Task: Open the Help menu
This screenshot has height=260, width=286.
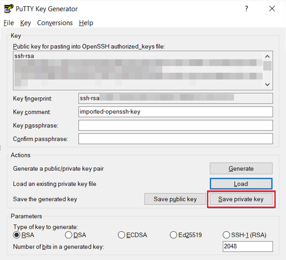Action: coord(86,23)
